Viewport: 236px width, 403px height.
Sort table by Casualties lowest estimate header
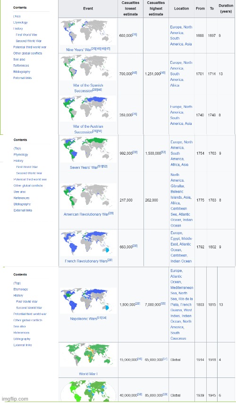pyautogui.click(x=131, y=9)
